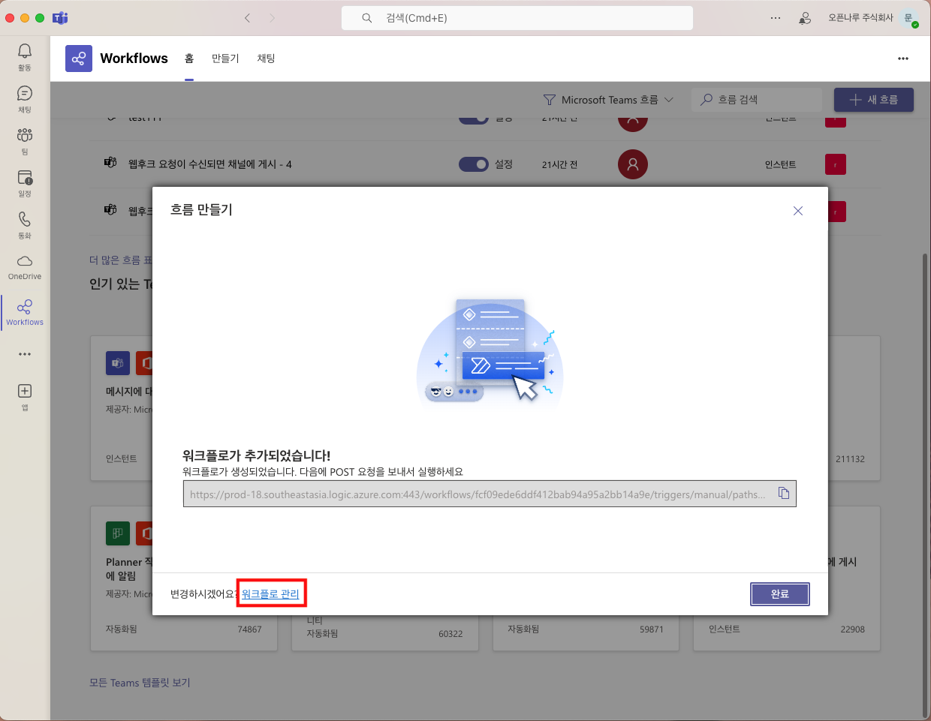This screenshot has height=721, width=931.
Task: Open 앱 store from sidebar
Action: pyautogui.click(x=25, y=396)
